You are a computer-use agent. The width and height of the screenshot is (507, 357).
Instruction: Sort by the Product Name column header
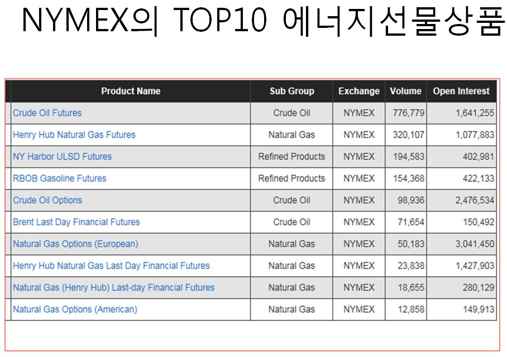pyautogui.click(x=131, y=91)
